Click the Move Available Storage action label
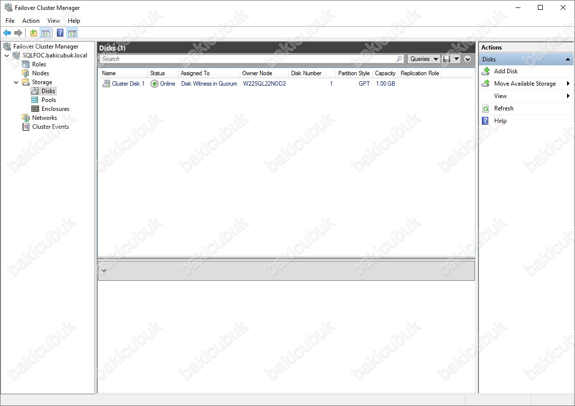This screenshot has height=406, width=575. (525, 84)
